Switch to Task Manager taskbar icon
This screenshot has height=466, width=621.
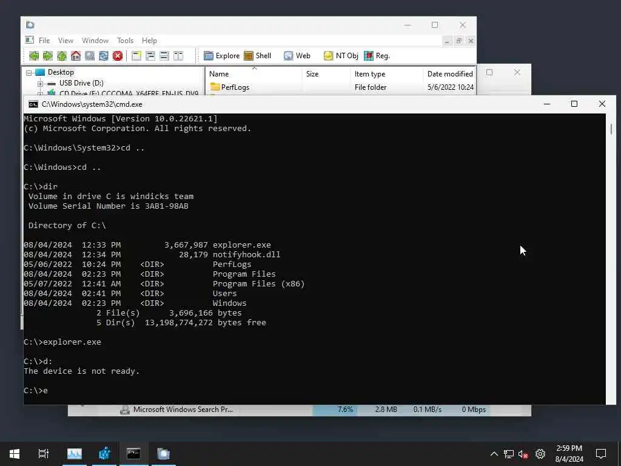[75, 454]
